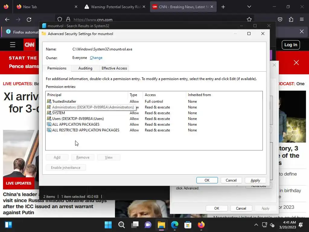Close the CNN tab
This screenshot has height=232, width=309.
[x=212, y=7]
